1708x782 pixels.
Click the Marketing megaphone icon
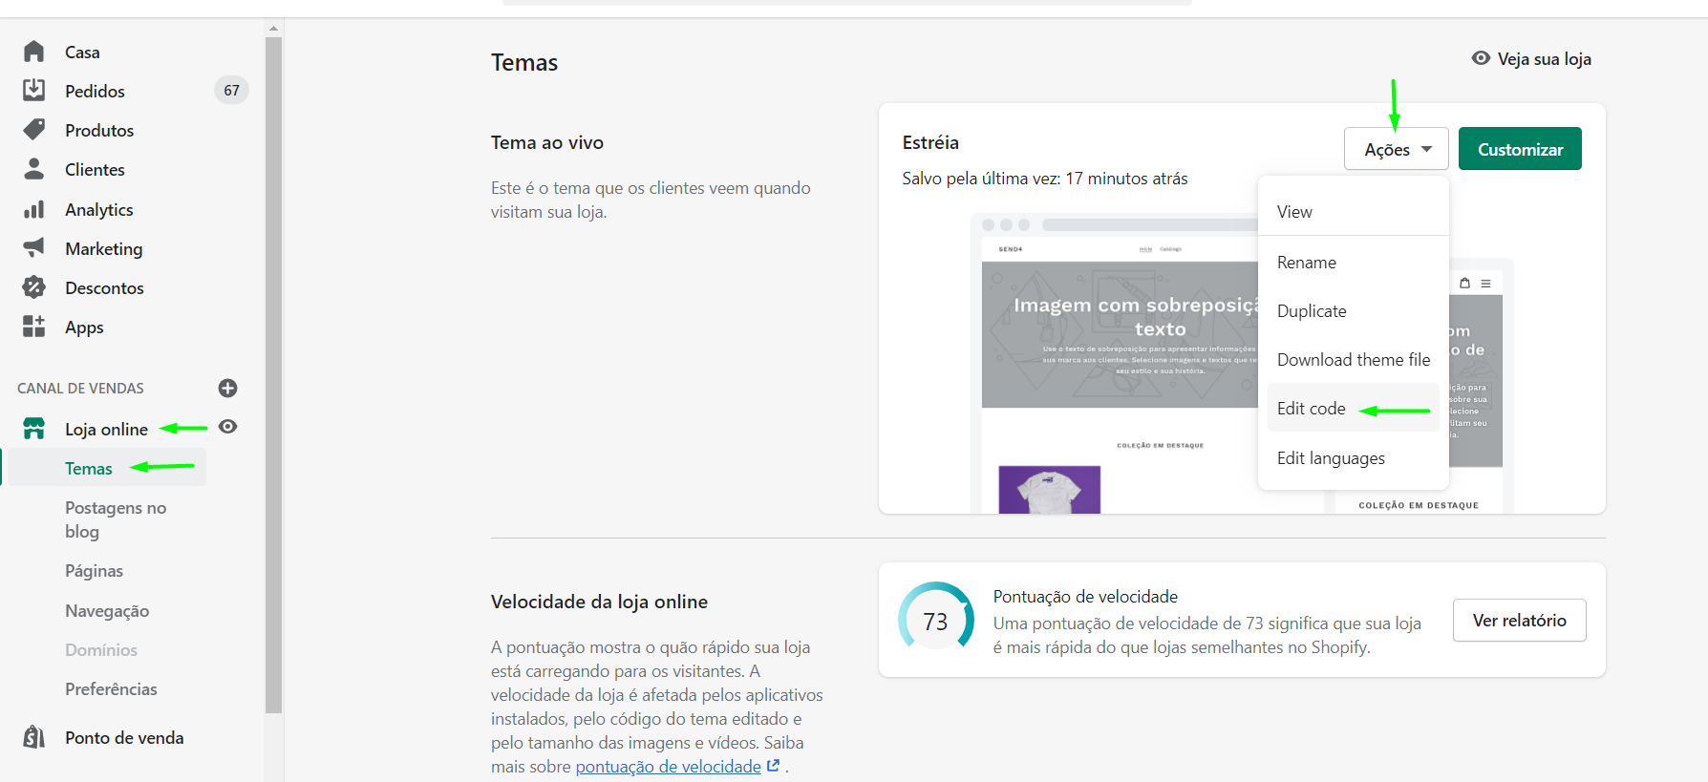point(34,248)
